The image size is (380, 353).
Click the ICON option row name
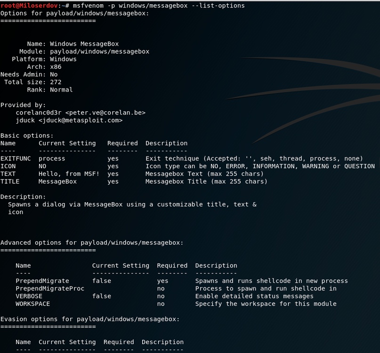8,166
